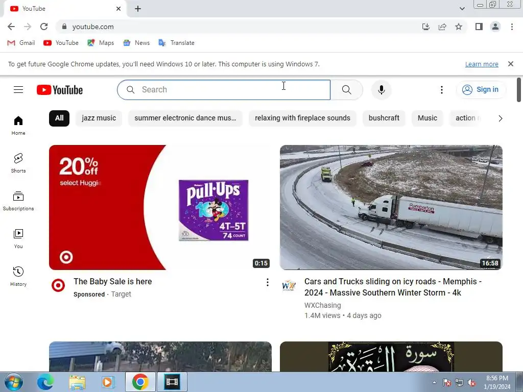Click the install app icon in address bar
Screen dimensions: 523x392
(426, 27)
